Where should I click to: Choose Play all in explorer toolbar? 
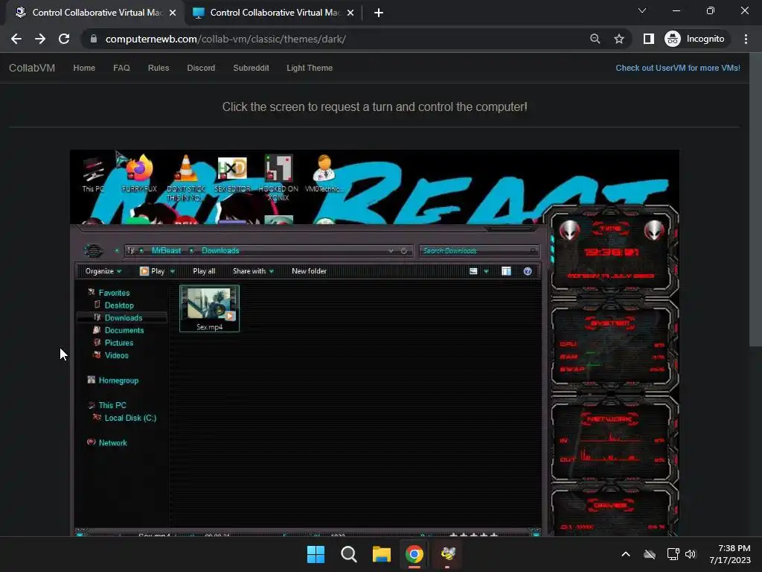coord(204,271)
